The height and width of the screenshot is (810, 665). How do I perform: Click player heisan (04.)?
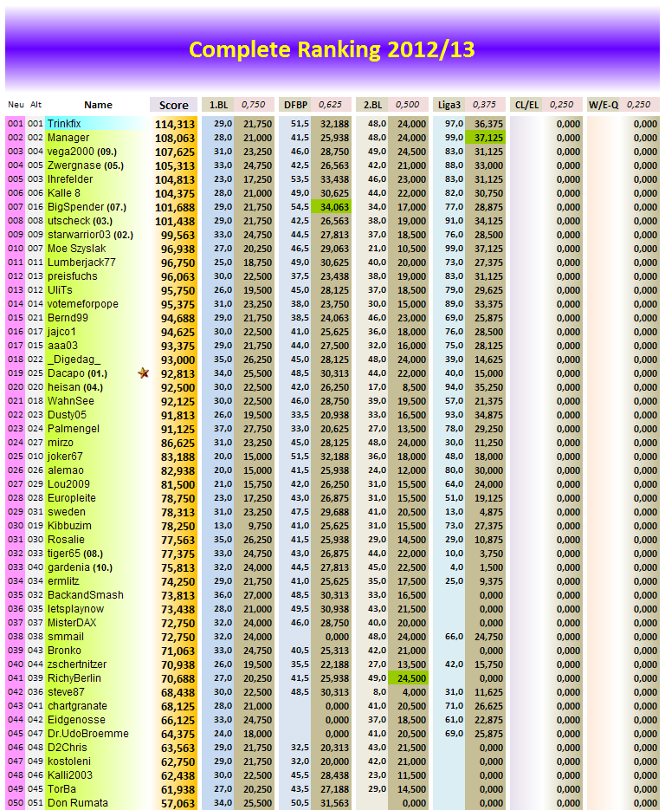75,387
